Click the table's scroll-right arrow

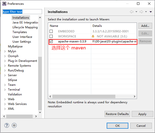tap(135, 96)
